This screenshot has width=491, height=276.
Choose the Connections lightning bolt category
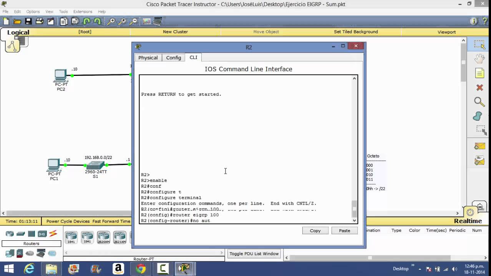tap(53, 233)
